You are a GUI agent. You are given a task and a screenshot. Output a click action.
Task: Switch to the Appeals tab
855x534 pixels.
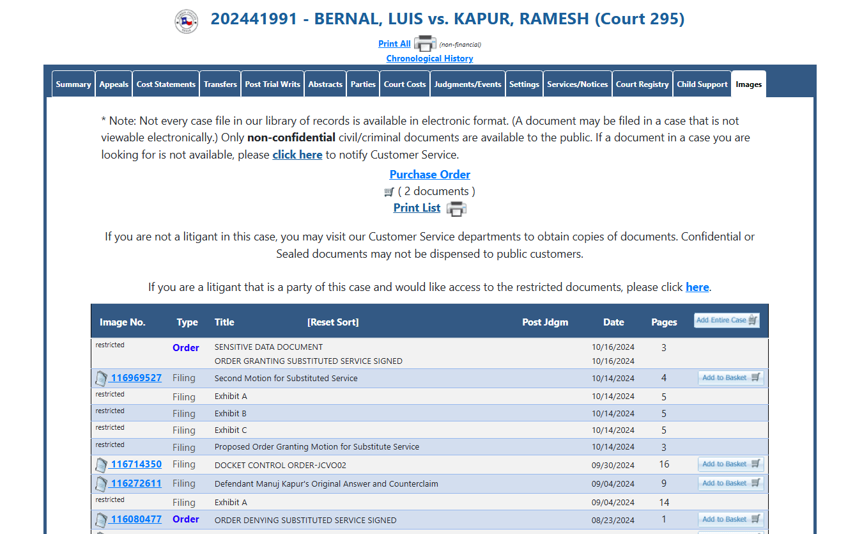pos(114,84)
